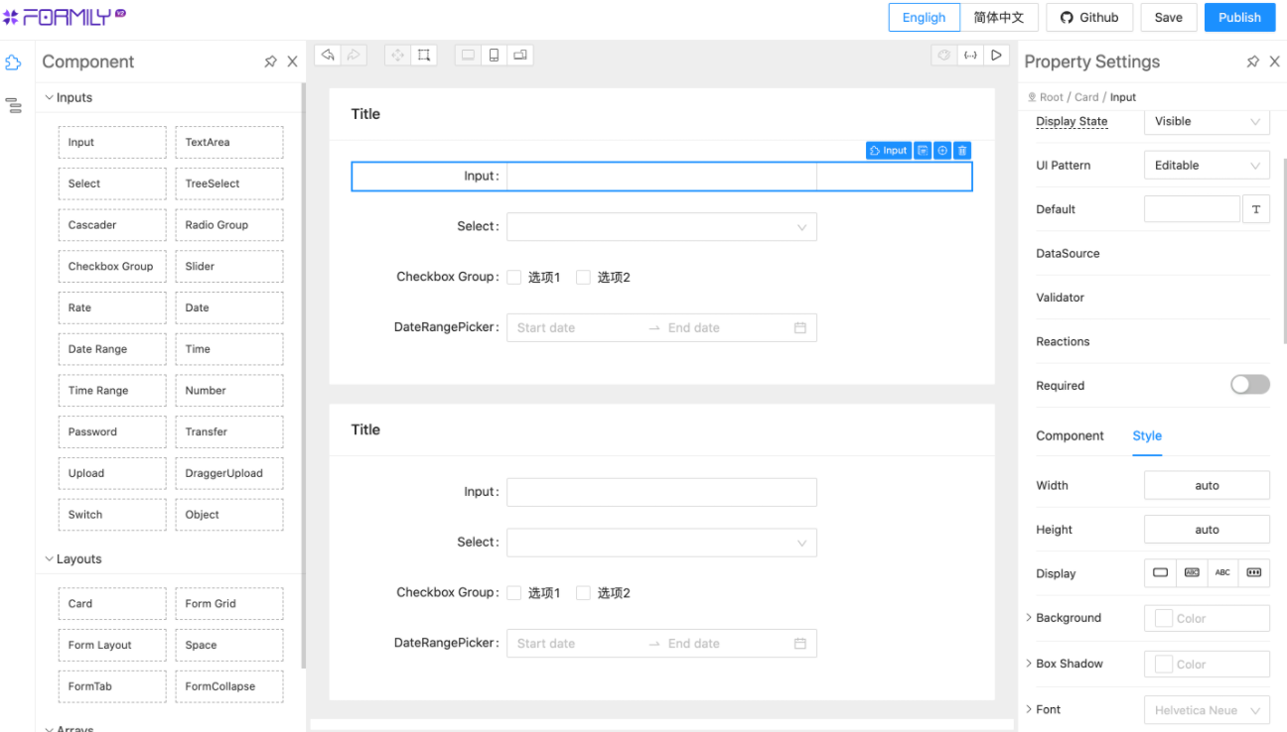Go to Root in the breadcrumb

[1051, 97]
